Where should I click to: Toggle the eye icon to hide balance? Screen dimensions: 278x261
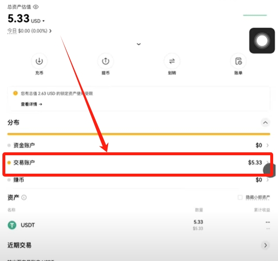click(36, 7)
